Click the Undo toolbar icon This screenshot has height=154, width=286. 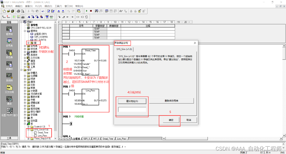click(43, 11)
